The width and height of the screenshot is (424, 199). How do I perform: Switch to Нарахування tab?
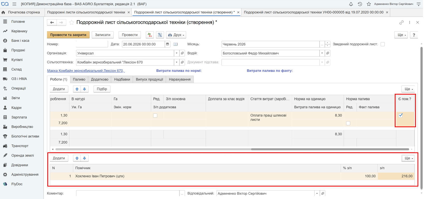tap(180, 79)
